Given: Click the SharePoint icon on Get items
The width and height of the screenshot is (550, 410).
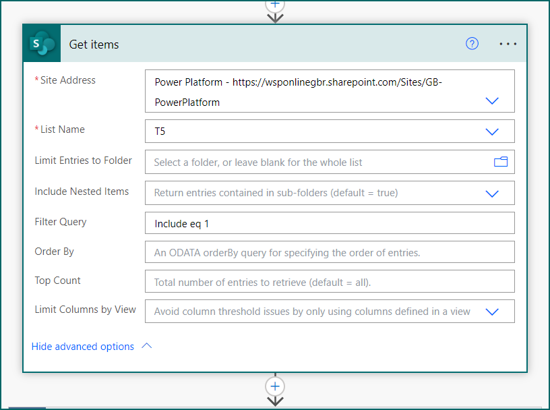Looking at the screenshot, I should point(42,44).
